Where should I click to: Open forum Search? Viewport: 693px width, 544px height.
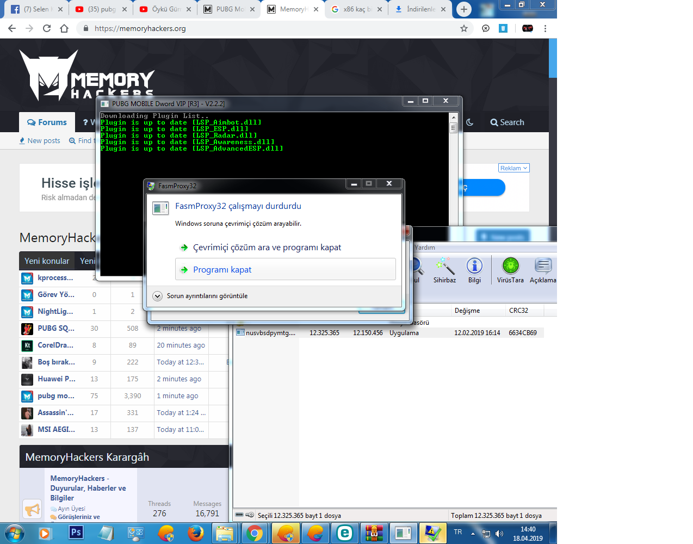pyautogui.click(x=508, y=122)
